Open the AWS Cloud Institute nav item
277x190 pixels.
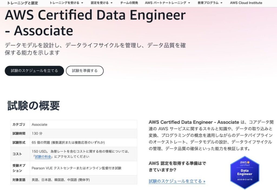click(246, 3)
